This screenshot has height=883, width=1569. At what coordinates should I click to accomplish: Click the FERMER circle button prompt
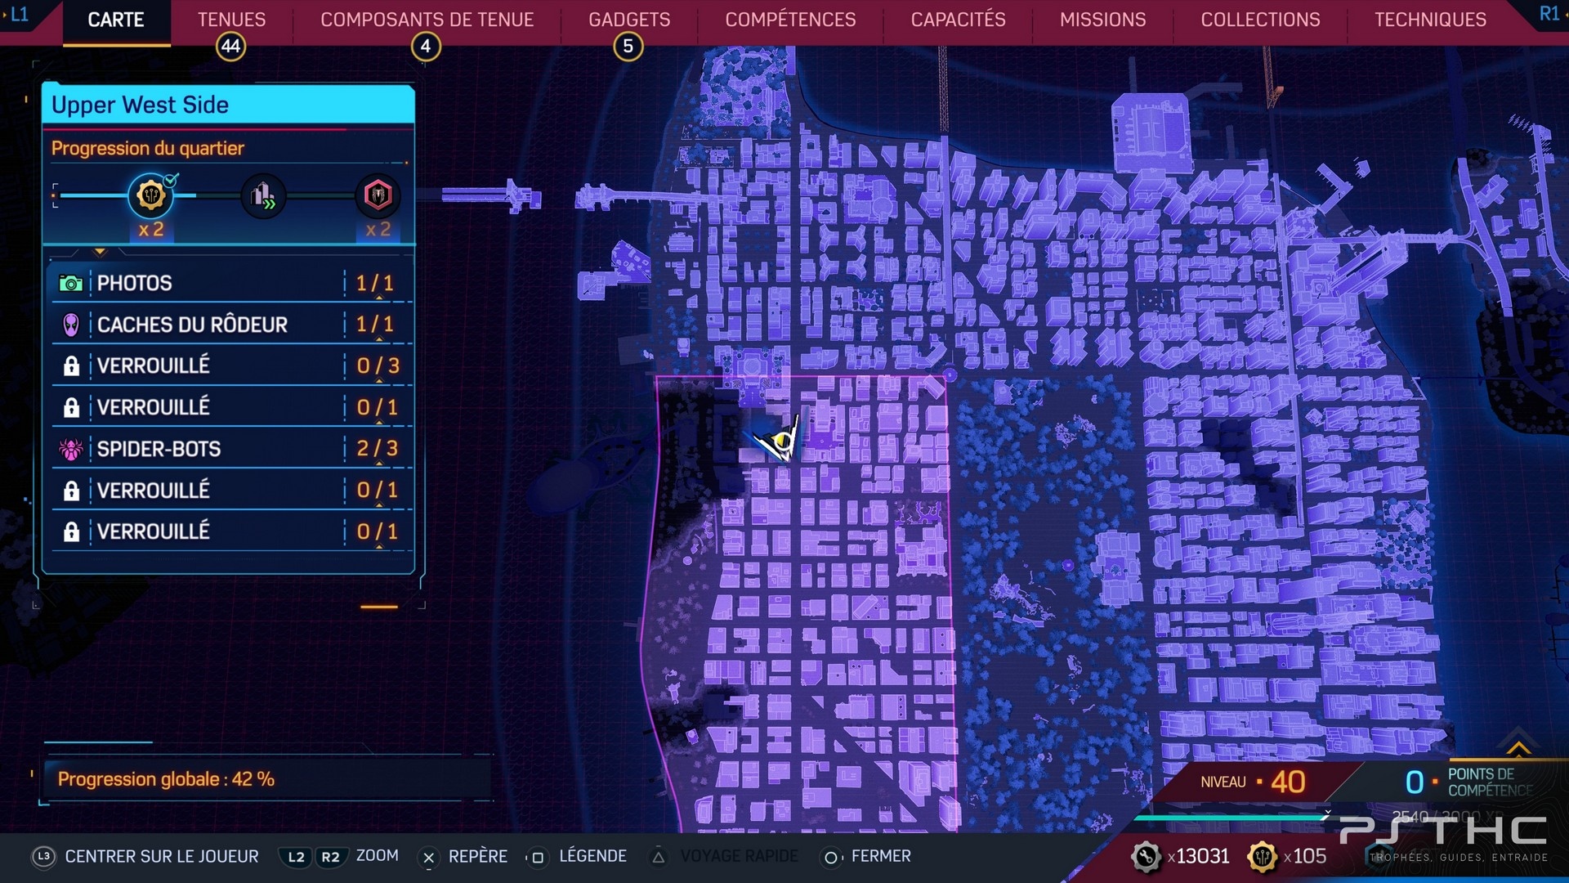pos(867,857)
